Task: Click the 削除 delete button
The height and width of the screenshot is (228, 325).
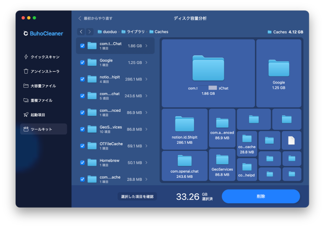Action: tap(261, 196)
